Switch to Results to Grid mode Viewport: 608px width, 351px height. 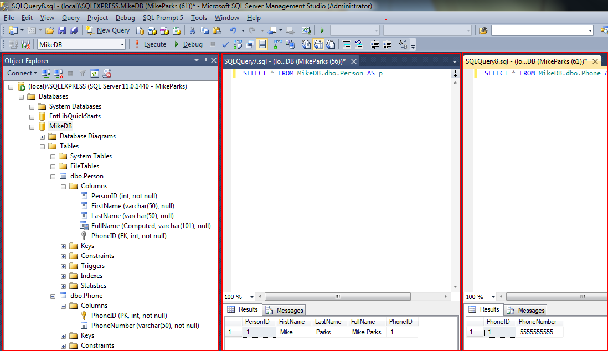(318, 44)
